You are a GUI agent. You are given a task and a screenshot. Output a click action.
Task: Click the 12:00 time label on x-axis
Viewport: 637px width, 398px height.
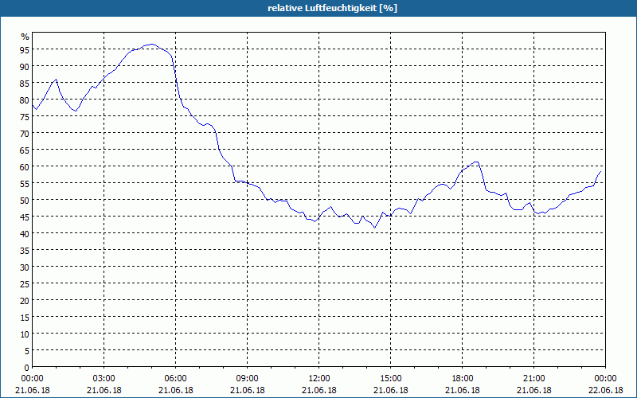(x=319, y=378)
